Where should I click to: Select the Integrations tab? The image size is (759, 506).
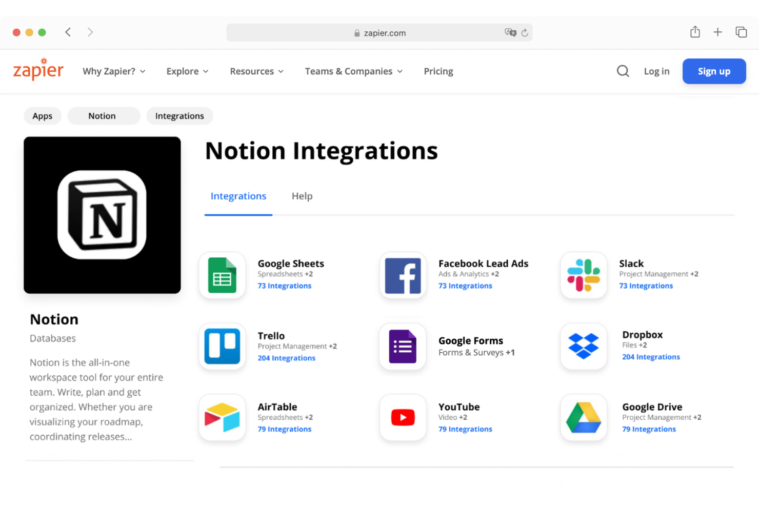pos(238,196)
